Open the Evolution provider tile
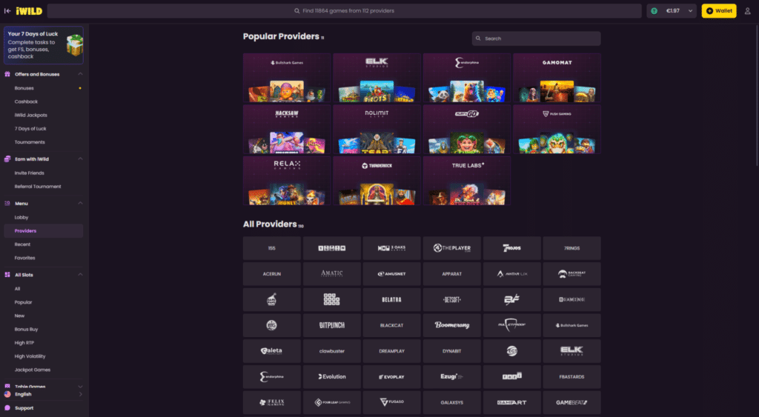Viewport: 759px width, 417px height. click(x=331, y=376)
